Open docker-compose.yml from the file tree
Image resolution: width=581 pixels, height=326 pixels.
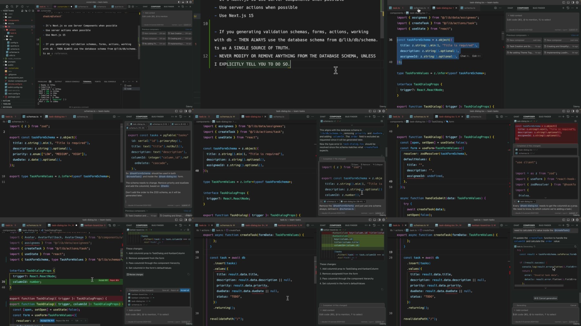point(17,81)
